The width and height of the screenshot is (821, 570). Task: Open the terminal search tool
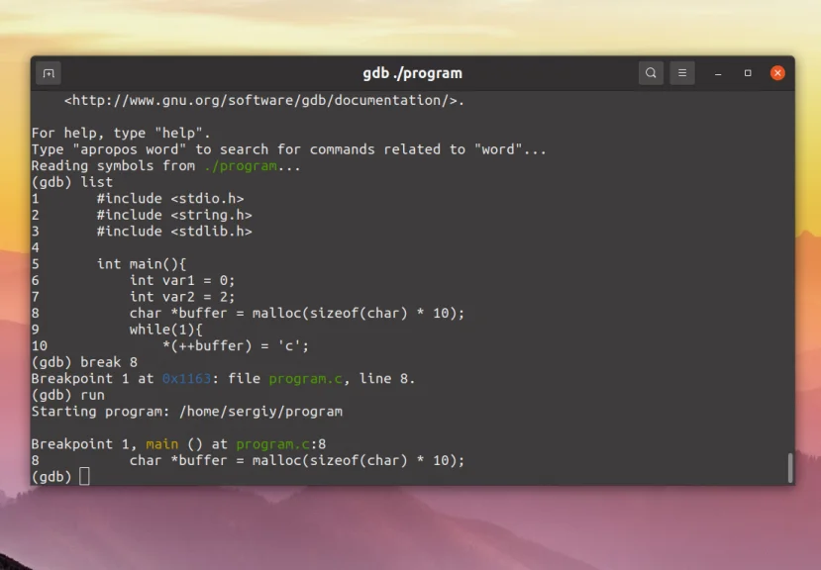pyautogui.click(x=651, y=73)
